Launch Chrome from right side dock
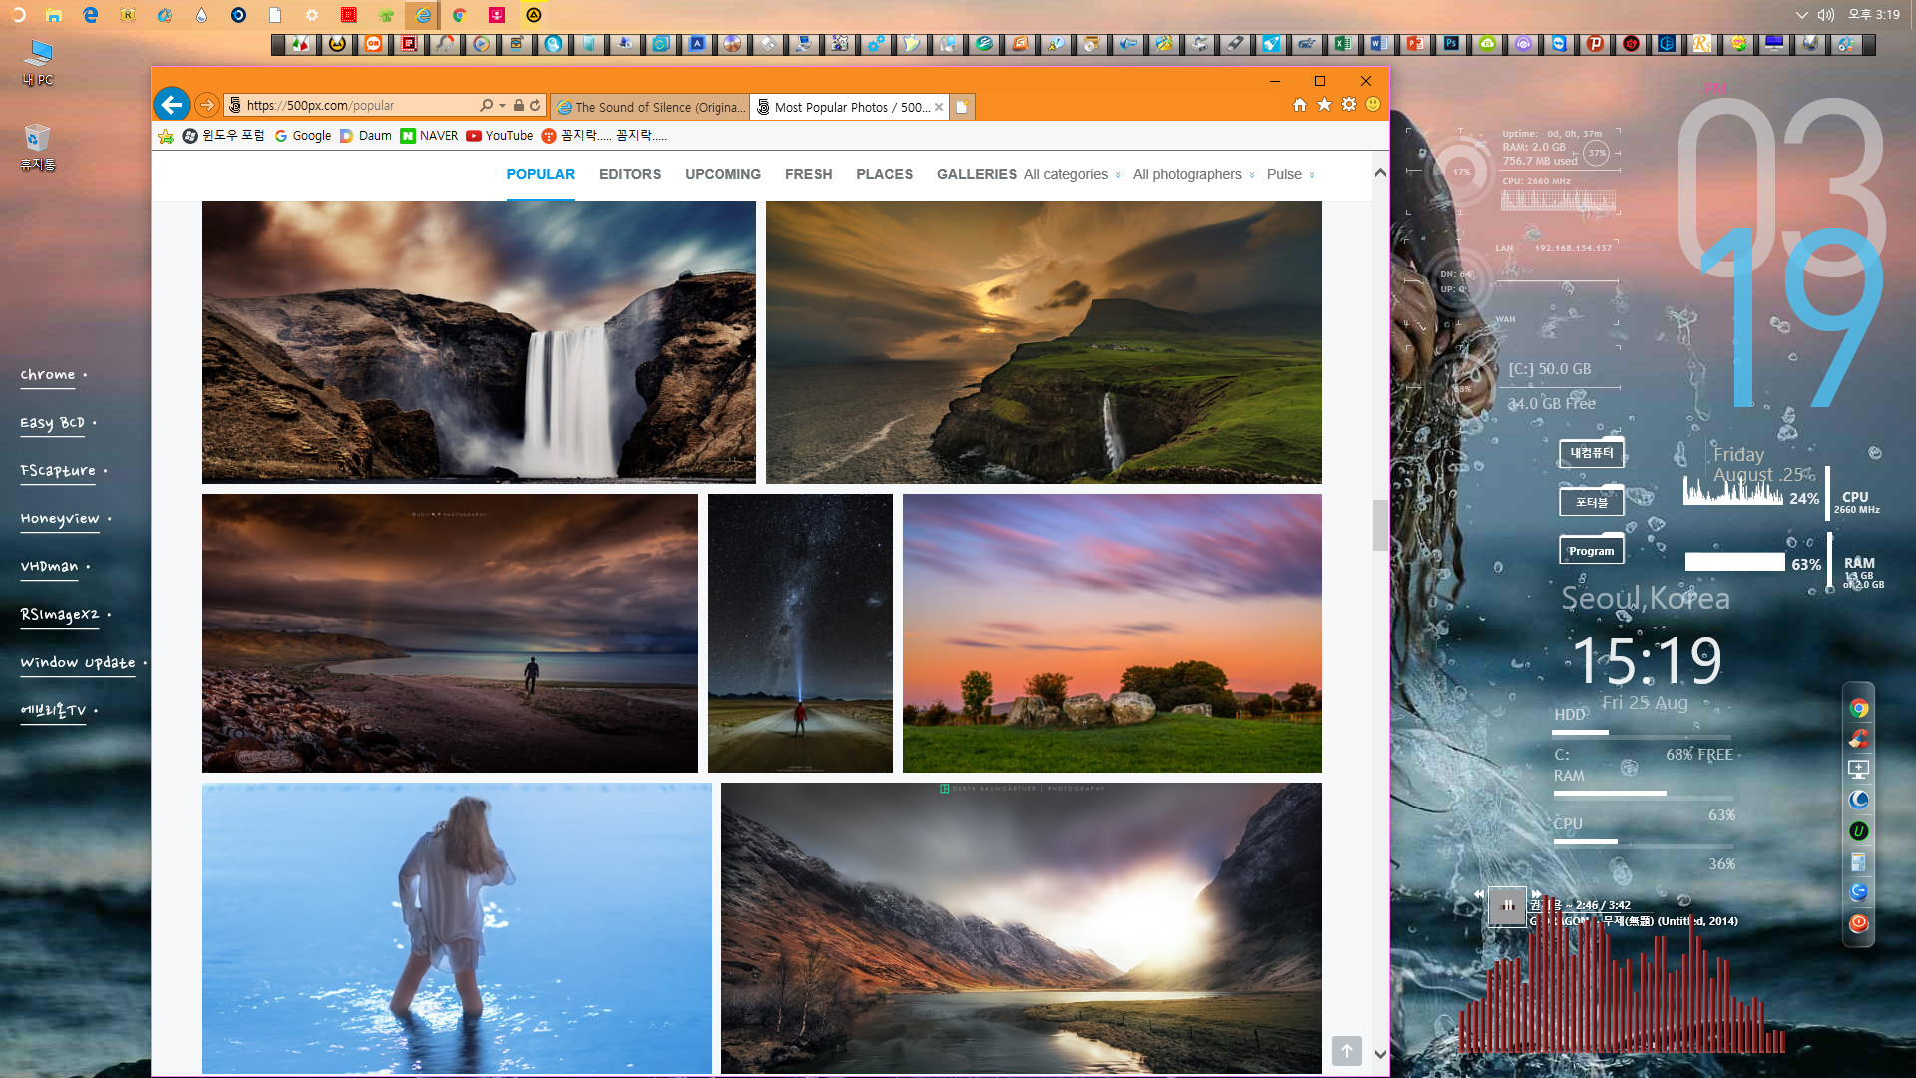The width and height of the screenshot is (1916, 1078). pyautogui.click(x=1858, y=708)
